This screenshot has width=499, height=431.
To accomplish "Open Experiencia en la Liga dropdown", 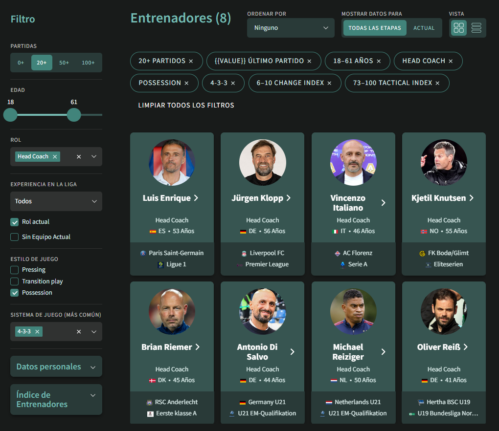I will (x=56, y=201).
